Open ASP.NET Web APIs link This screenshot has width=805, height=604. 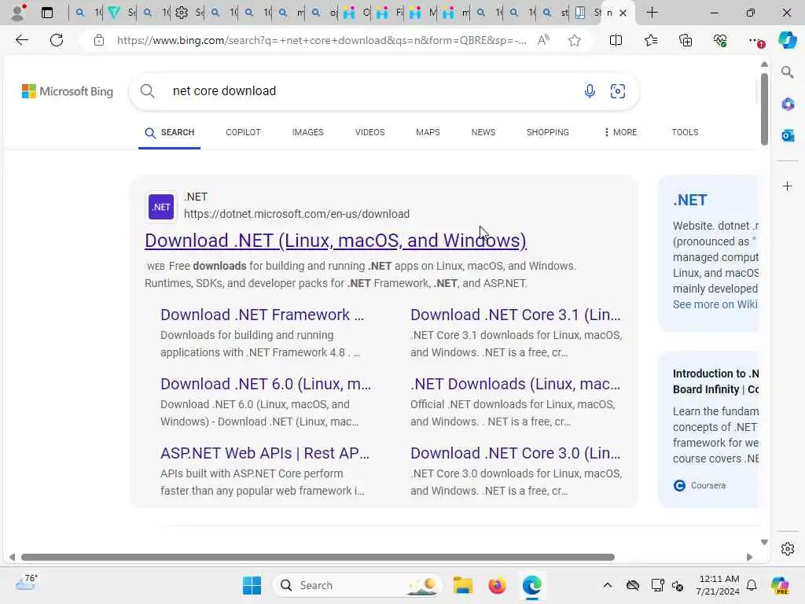[265, 453]
